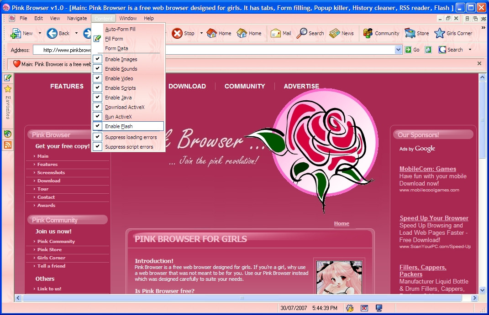Click the Screenshots sidebar link
489x315 pixels.
coord(51,172)
